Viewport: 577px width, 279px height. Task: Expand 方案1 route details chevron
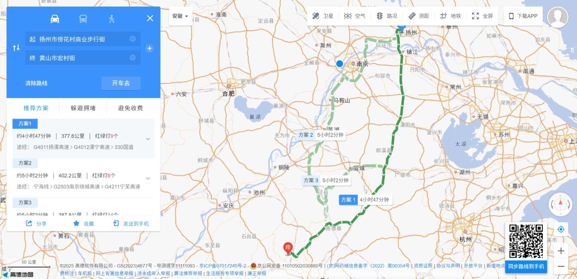148,139
